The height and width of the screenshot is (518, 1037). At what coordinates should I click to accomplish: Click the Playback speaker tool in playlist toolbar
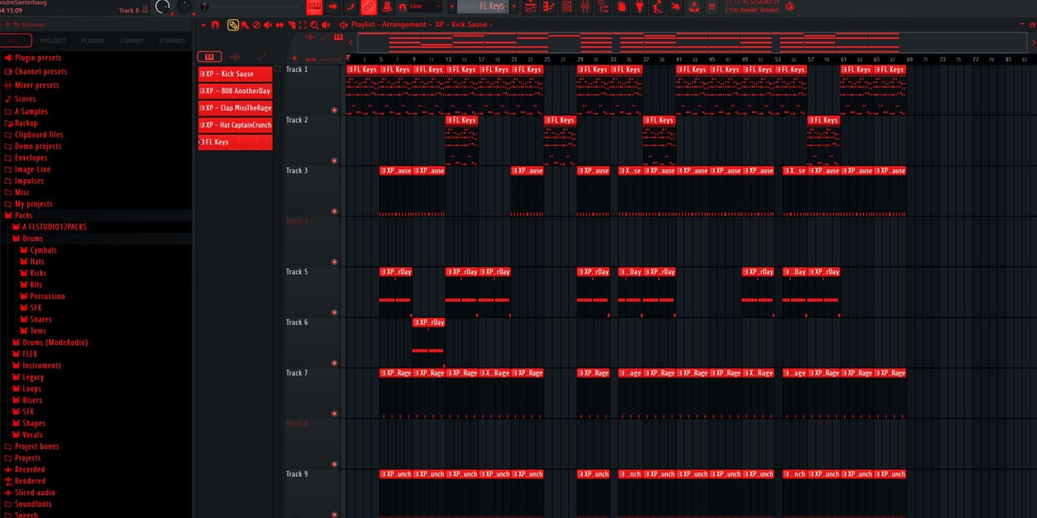coord(326,25)
